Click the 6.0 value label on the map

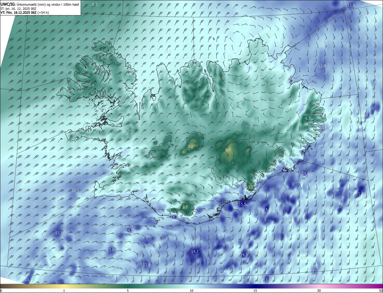coord(100,132)
